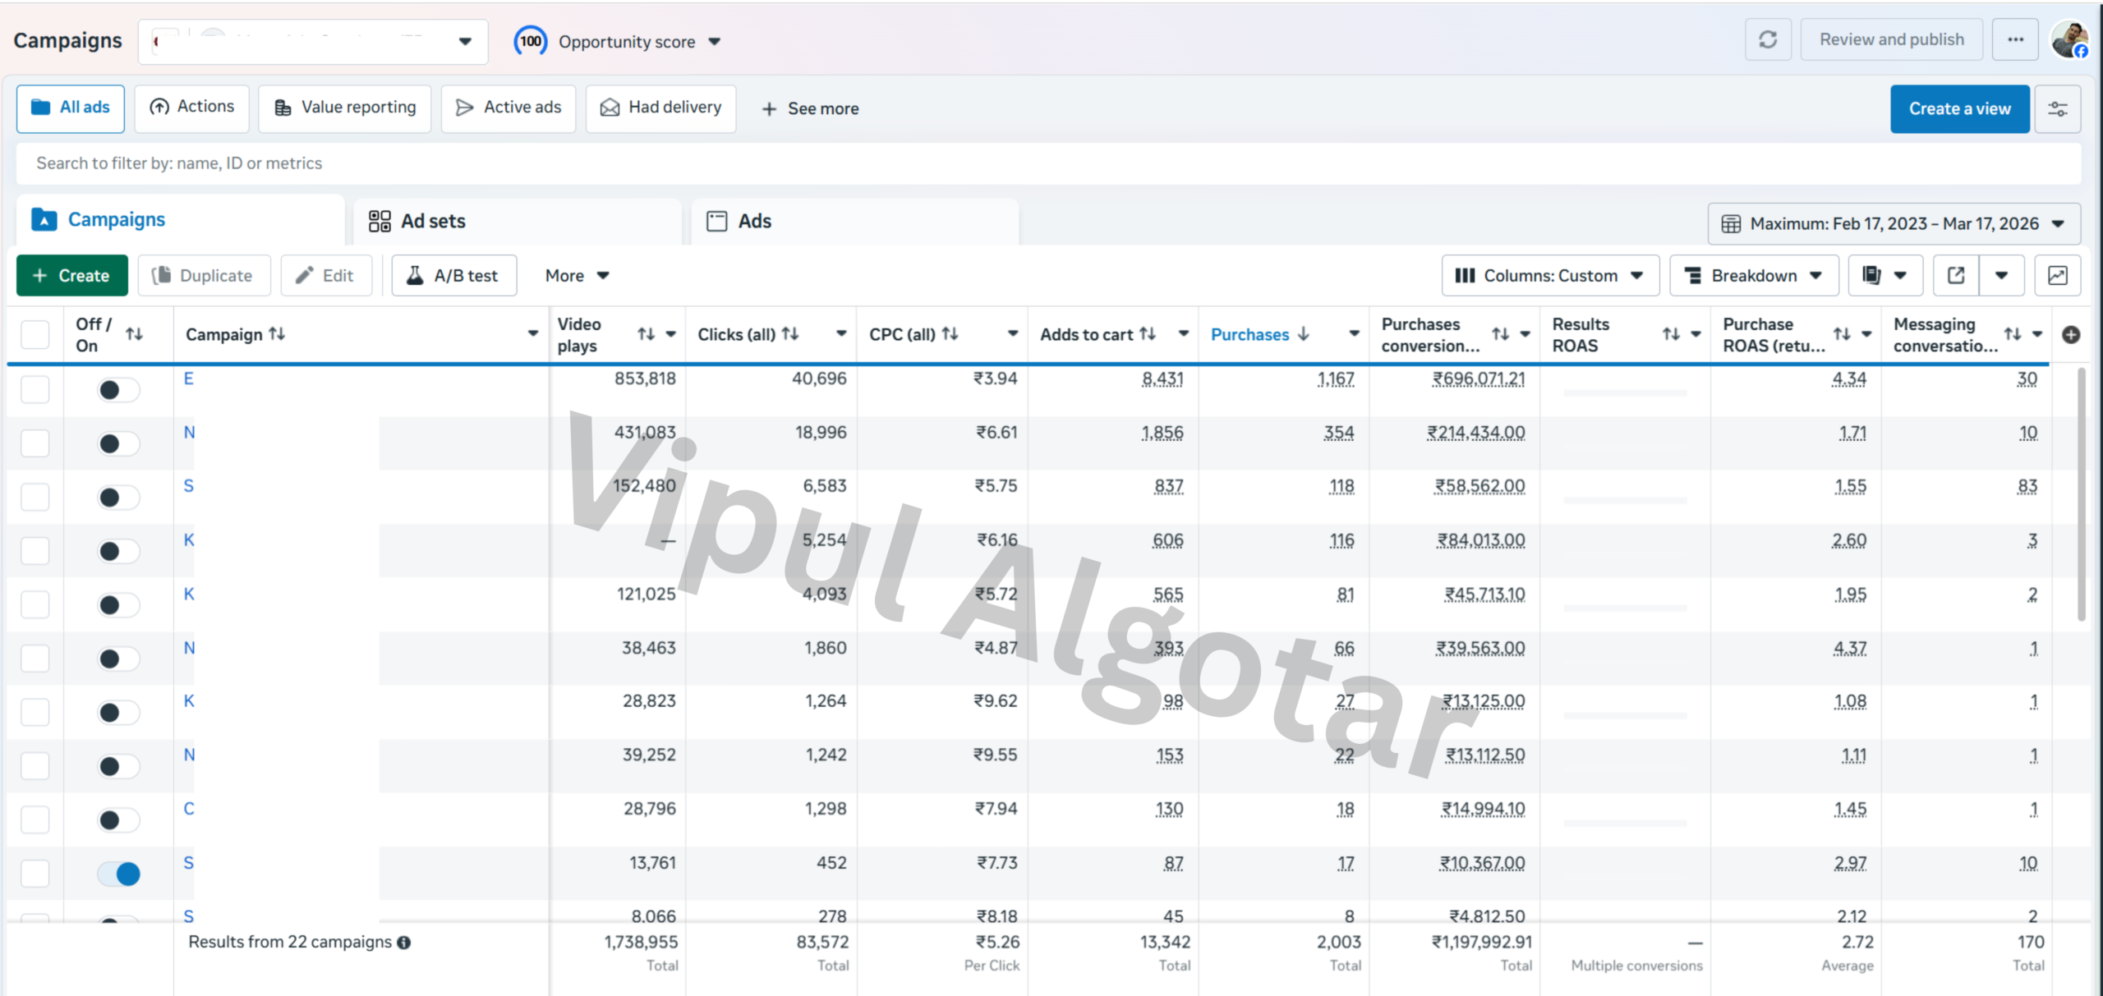Click the export data icon

(x=1956, y=275)
